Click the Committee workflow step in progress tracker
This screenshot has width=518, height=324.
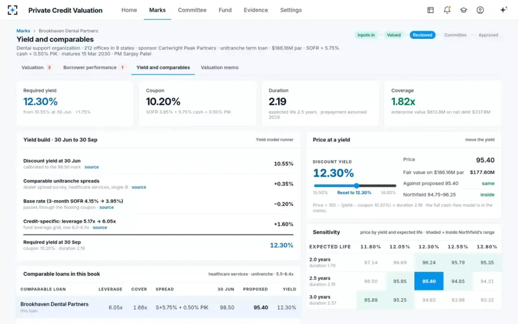pyautogui.click(x=455, y=35)
